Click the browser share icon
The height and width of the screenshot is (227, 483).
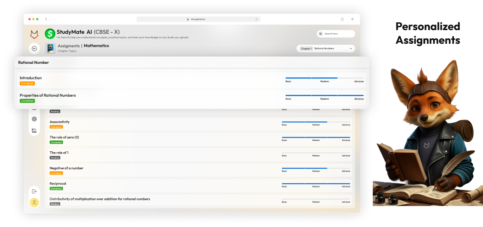point(342,19)
